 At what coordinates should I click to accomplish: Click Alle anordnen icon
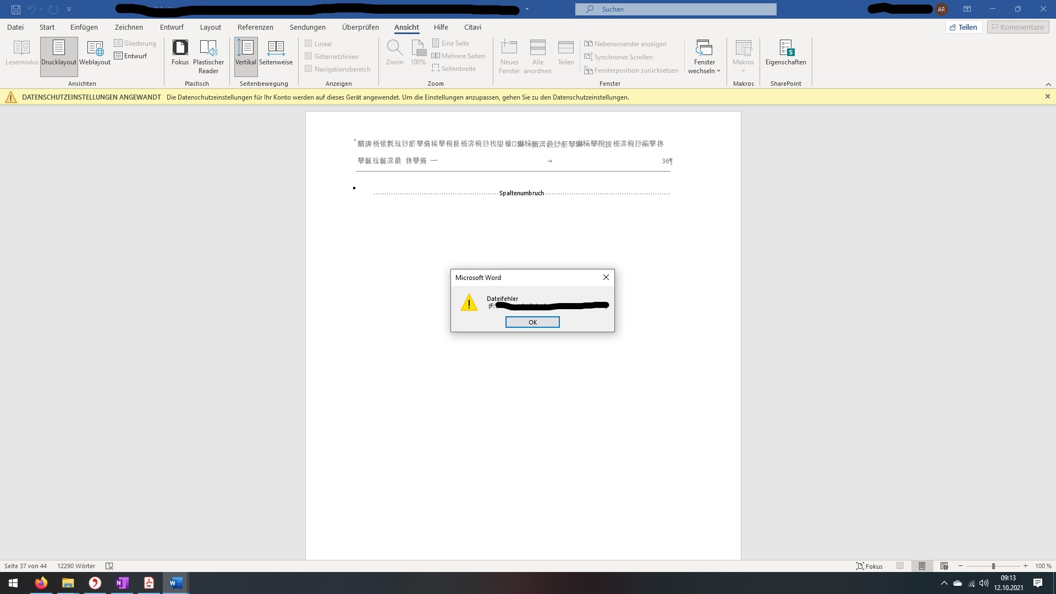(538, 52)
